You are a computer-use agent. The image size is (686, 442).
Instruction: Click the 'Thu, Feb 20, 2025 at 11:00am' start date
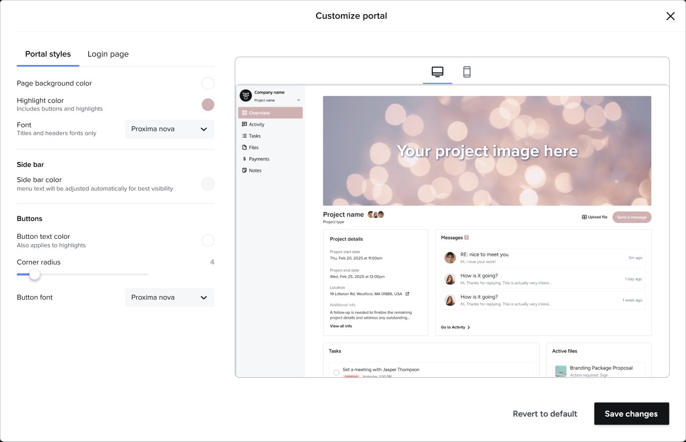point(356,258)
